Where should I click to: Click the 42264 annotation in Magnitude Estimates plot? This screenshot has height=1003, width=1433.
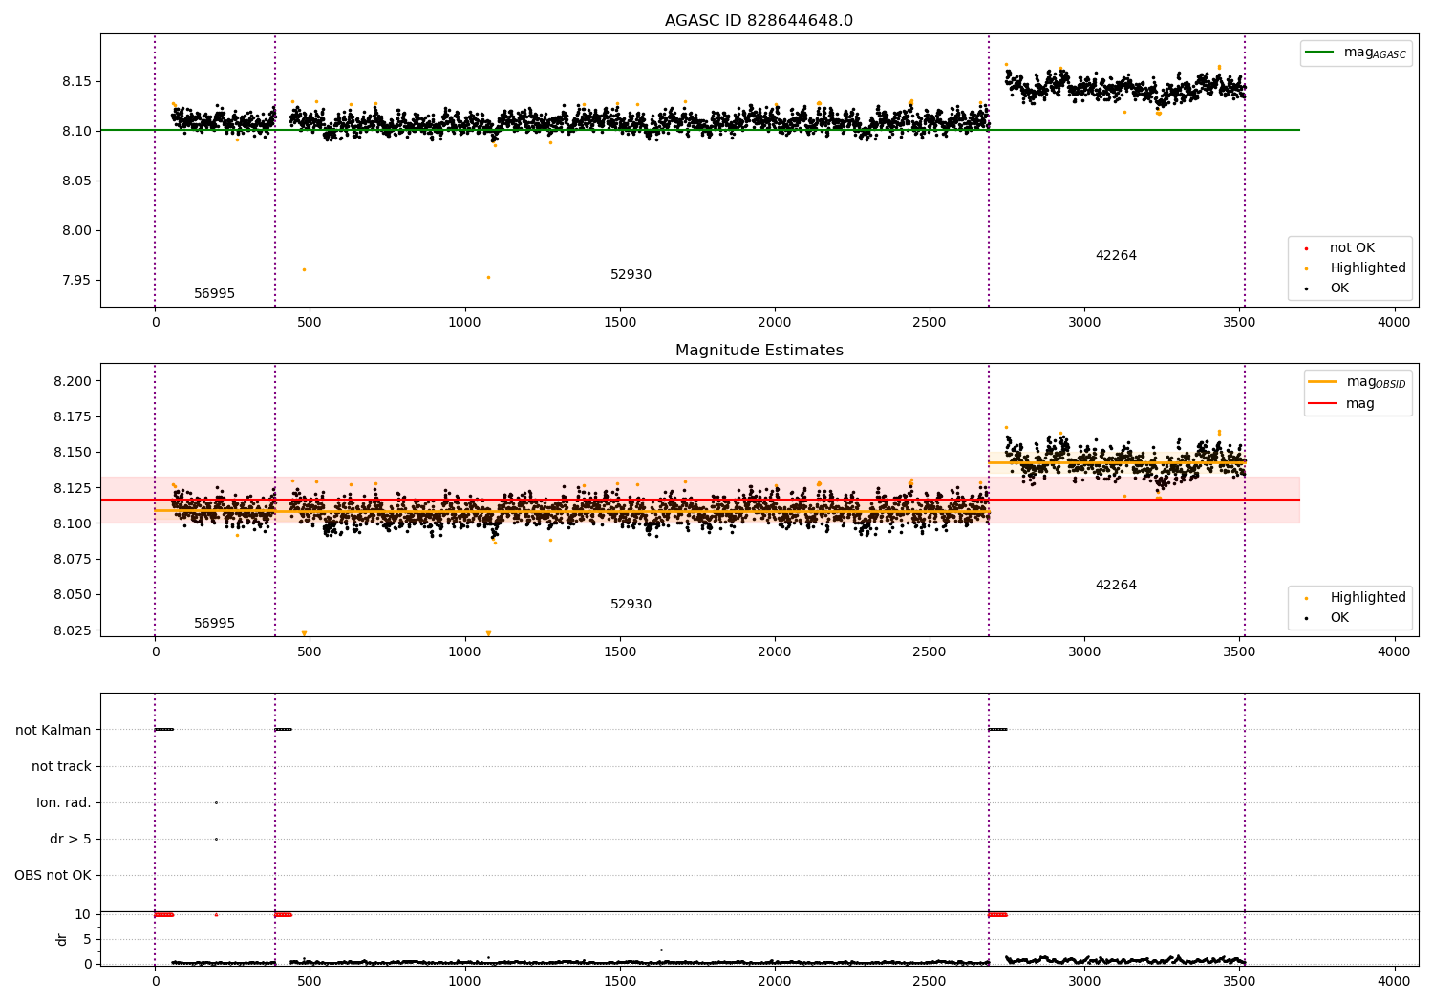[1116, 586]
